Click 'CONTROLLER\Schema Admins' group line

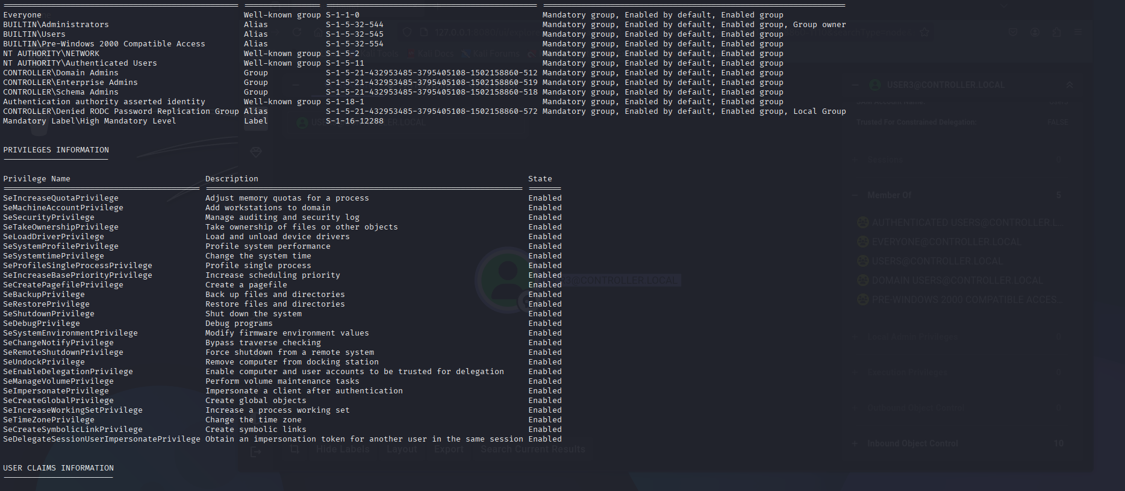(61, 92)
